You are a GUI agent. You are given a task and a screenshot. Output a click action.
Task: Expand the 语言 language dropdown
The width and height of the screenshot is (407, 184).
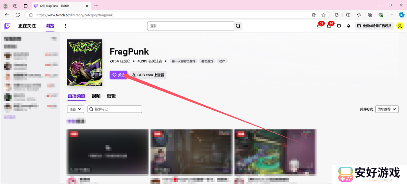point(75,109)
